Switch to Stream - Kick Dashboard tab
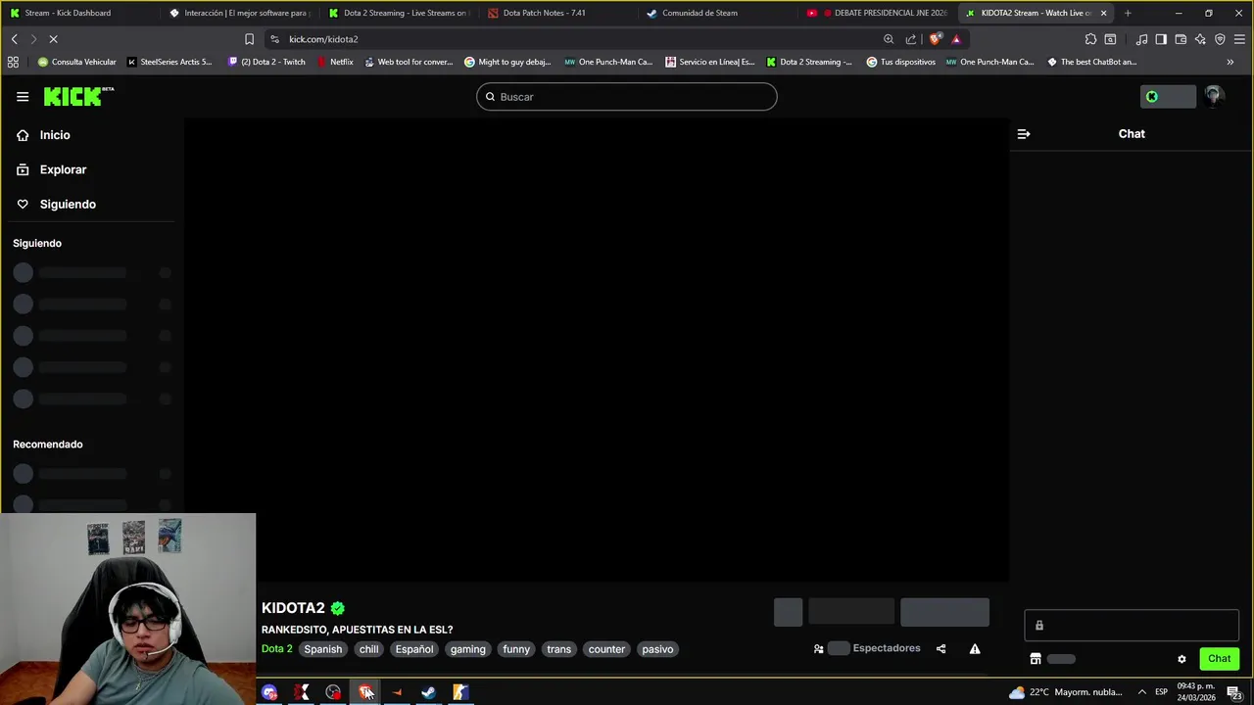1254x705 pixels. tap(78, 13)
